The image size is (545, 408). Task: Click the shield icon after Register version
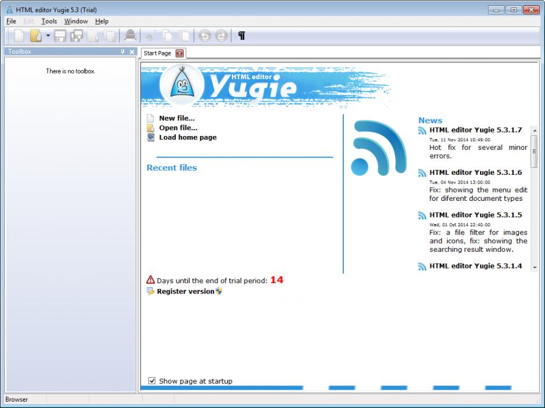tap(219, 291)
